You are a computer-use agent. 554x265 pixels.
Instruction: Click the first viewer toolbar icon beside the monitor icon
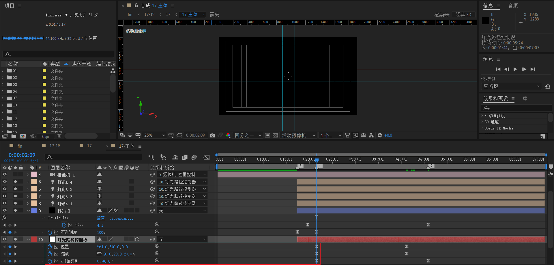pos(122,135)
